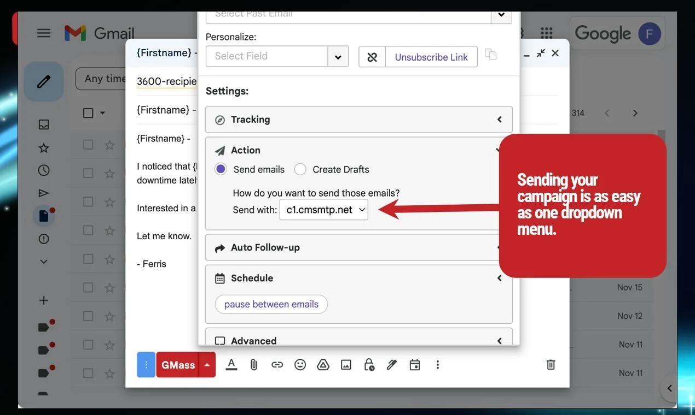Open the Select Past Email dropdown arrow
The height and width of the screenshot is (415, 695).
(x=501, y=16)
